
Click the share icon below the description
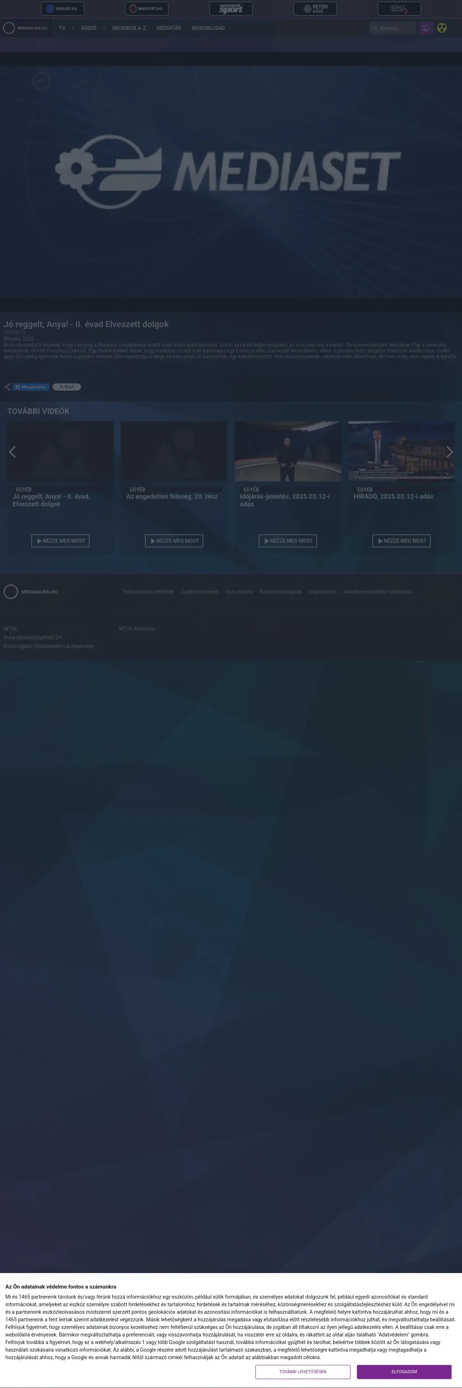point(7,387)
